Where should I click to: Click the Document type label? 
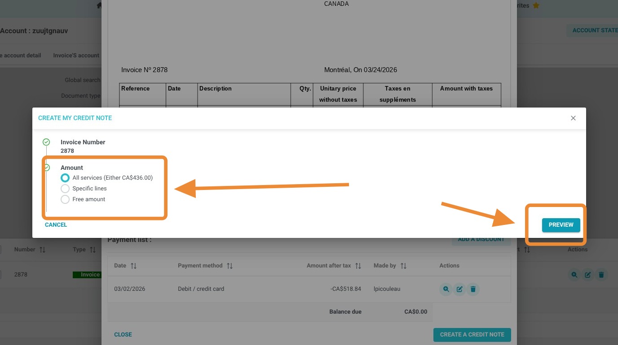pos(81,96)
